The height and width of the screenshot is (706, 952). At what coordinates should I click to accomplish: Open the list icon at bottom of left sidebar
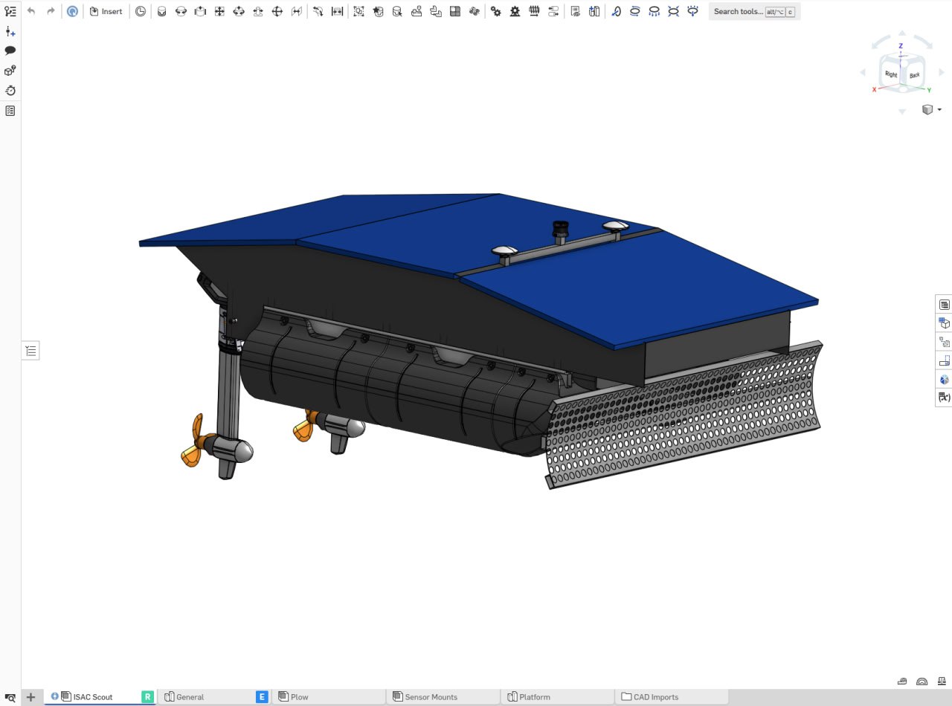[10, 111]
